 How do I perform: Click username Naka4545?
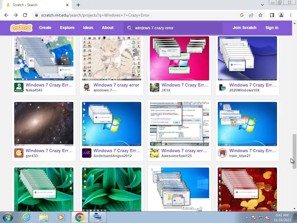(x=34, y=90)
